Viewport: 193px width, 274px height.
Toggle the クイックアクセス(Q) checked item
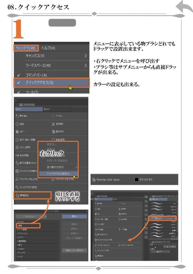[x=52, y=83]
